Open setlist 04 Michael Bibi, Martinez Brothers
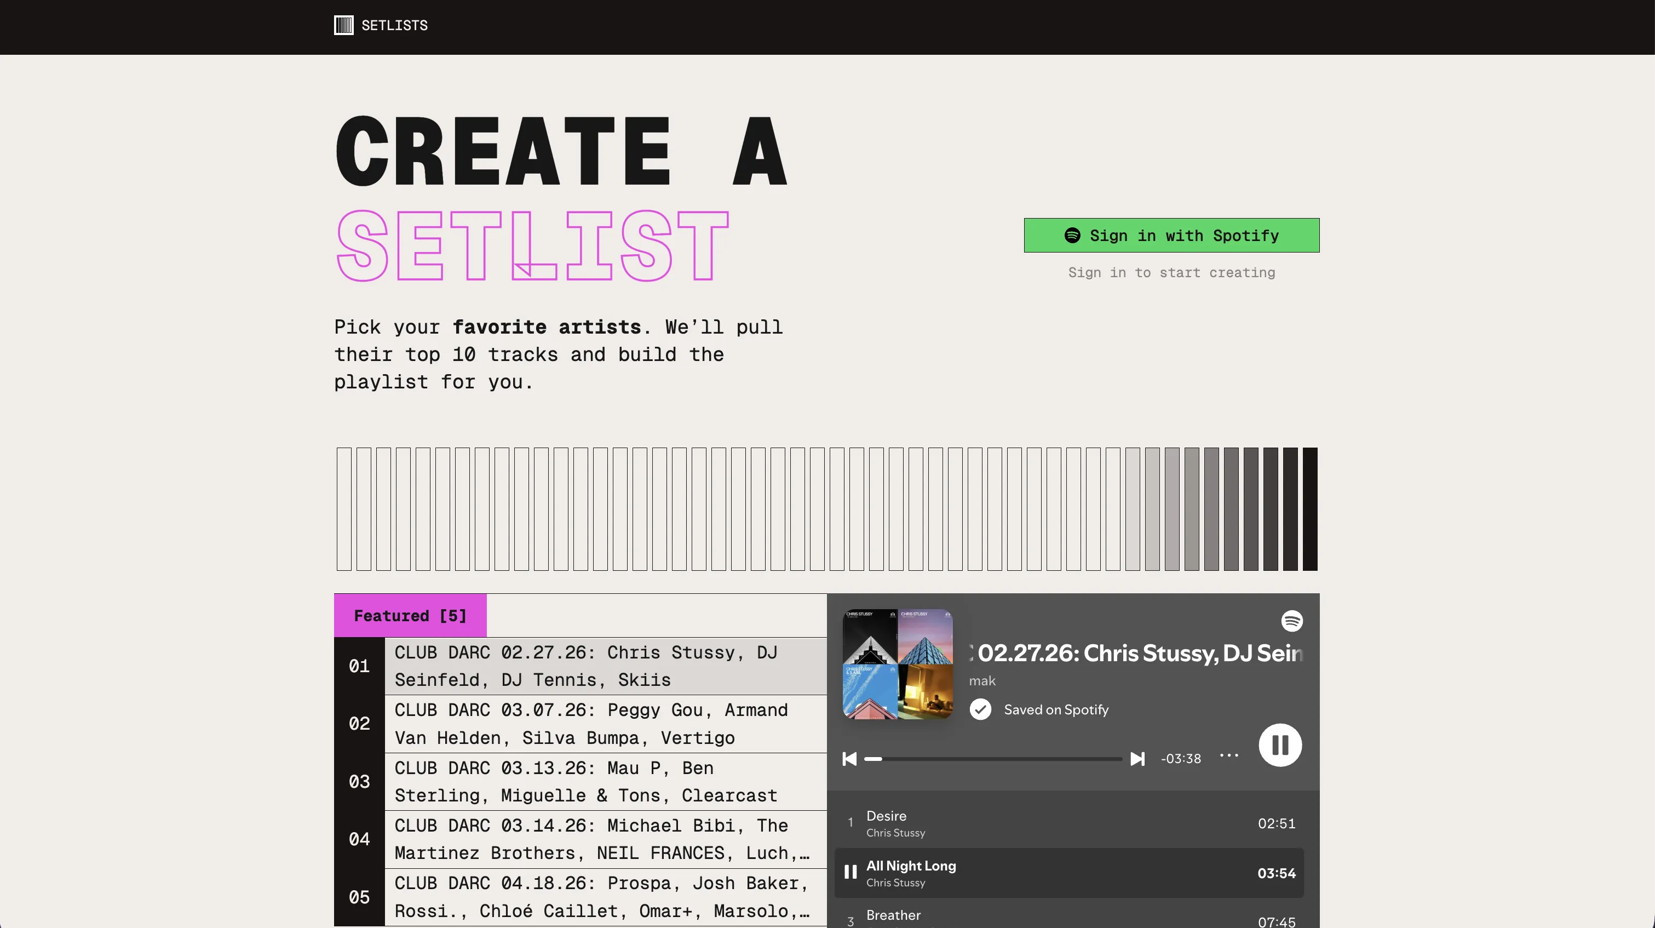The height and width of the screenshot is (928, 1655). coord(605,839)
